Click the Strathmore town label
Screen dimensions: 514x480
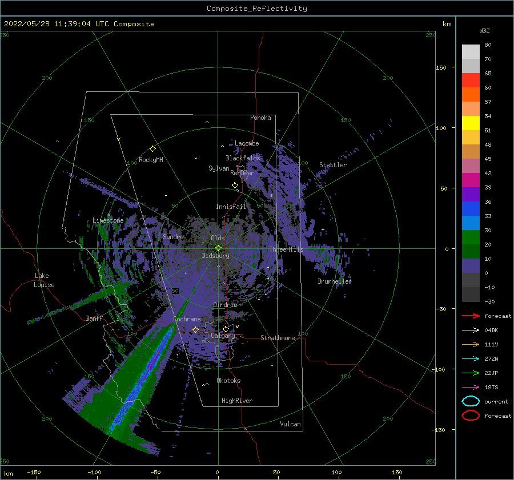tap(278, 338)
